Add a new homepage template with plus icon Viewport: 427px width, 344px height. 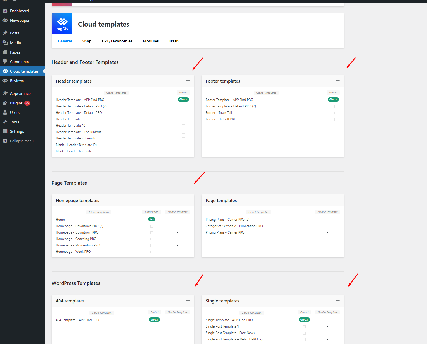click(x=188, y=200)
